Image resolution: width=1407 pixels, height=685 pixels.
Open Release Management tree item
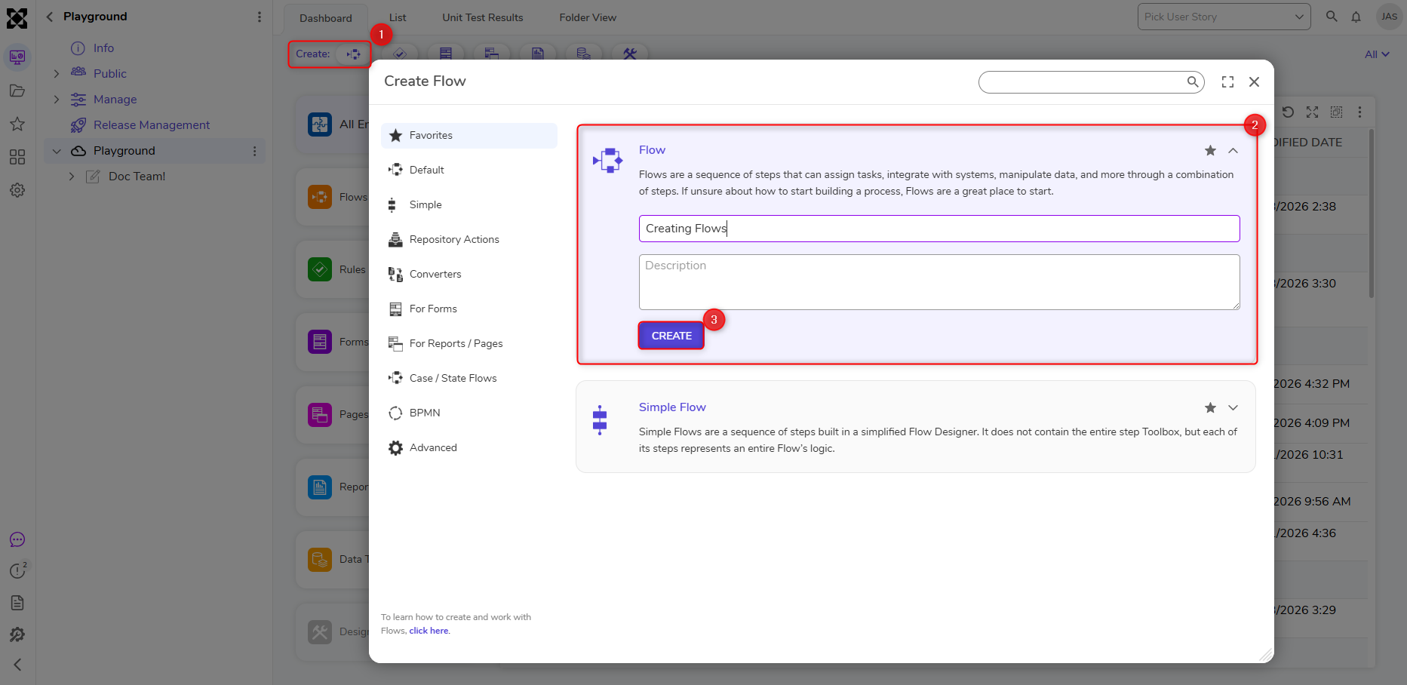click(x=152, y=125)
